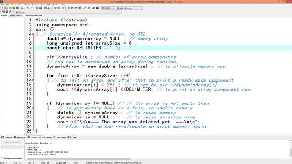Switch to the Classes sidebar tab

coord(11,16)
